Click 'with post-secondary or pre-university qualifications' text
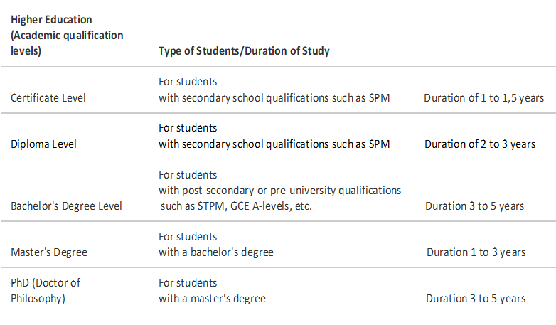The height and width of the screenshot is (325, 556). pos(279,191)
